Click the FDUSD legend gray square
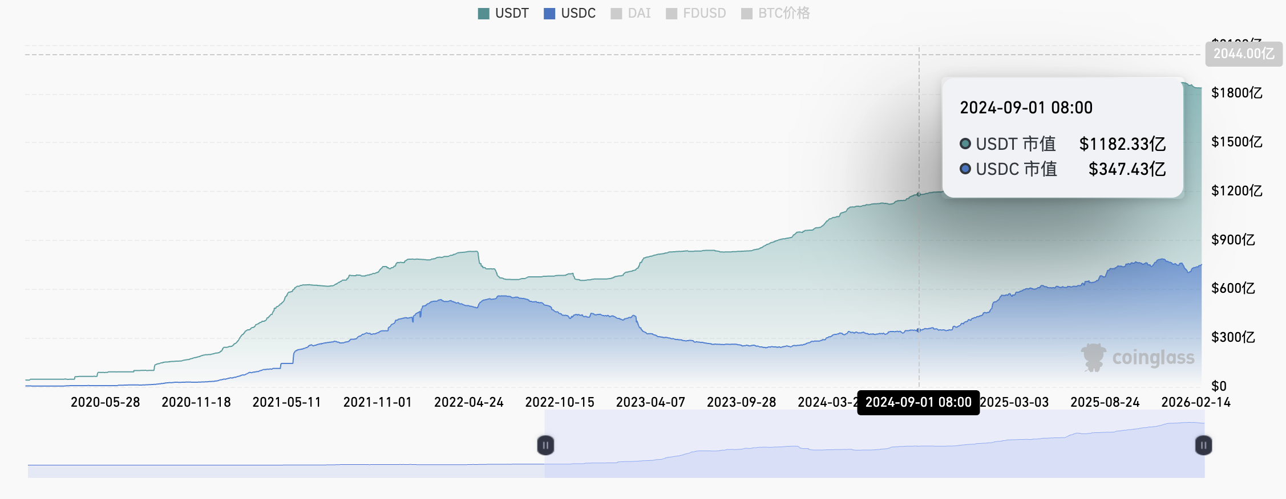The image size is (1286, 499). [672, 14]
